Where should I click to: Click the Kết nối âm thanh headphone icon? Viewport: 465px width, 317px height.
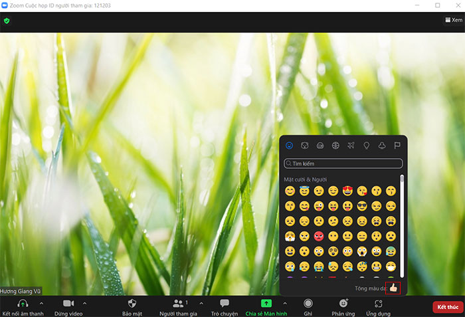click(x=23, y=303)
